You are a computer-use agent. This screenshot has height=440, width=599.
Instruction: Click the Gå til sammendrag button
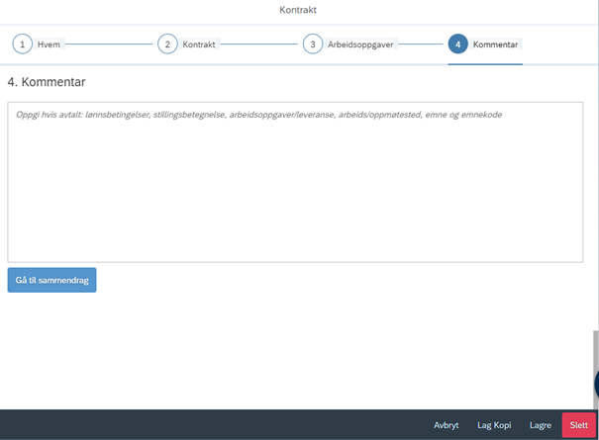click(51, 280)
